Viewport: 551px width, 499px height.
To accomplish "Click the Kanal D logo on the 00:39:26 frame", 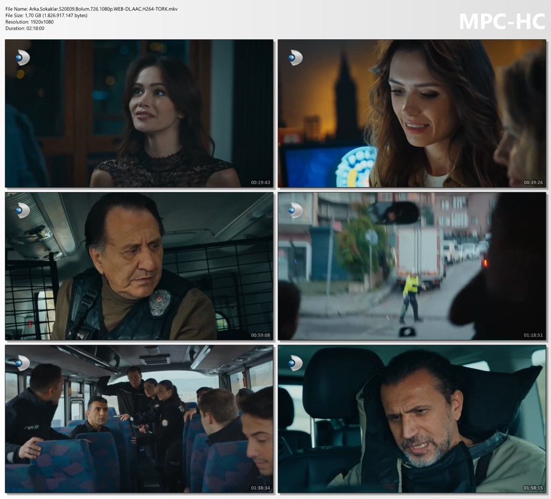I will tap(295, 58).
